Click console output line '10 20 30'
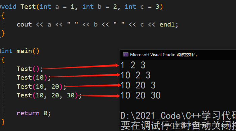The width and height of the screenshot is (236, 131). click(141, 95)
